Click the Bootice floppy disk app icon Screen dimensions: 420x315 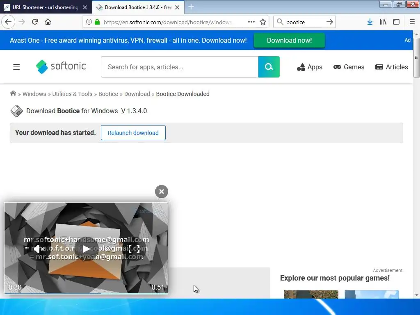click(x=16, y=111)
